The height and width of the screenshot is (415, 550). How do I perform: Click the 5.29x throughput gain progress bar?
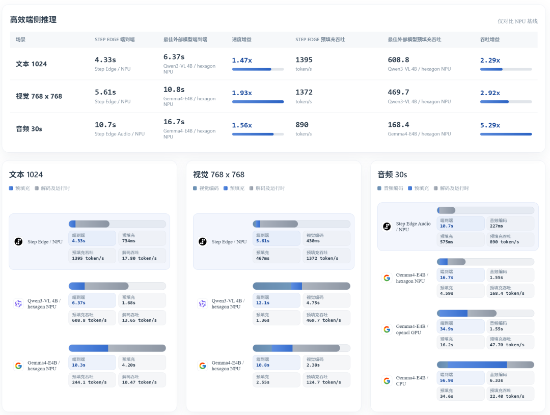coord(506,134)
